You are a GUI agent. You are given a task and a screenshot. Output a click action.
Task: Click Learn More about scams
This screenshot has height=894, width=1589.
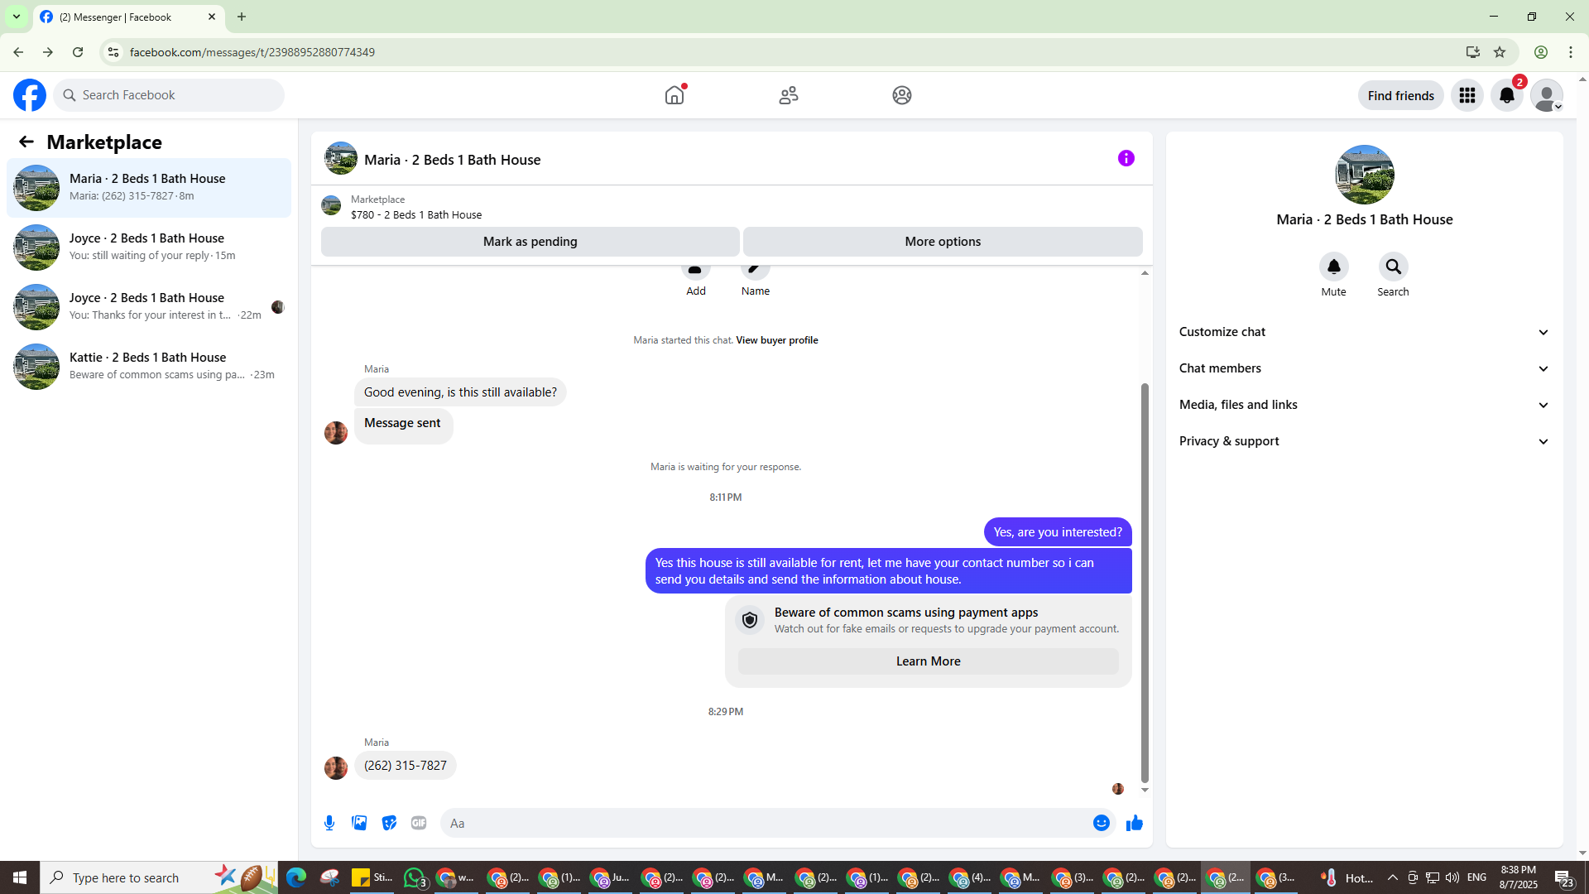[928, 661]
